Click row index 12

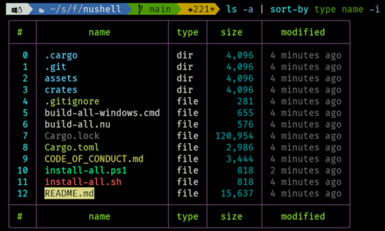tap(23, 194)
